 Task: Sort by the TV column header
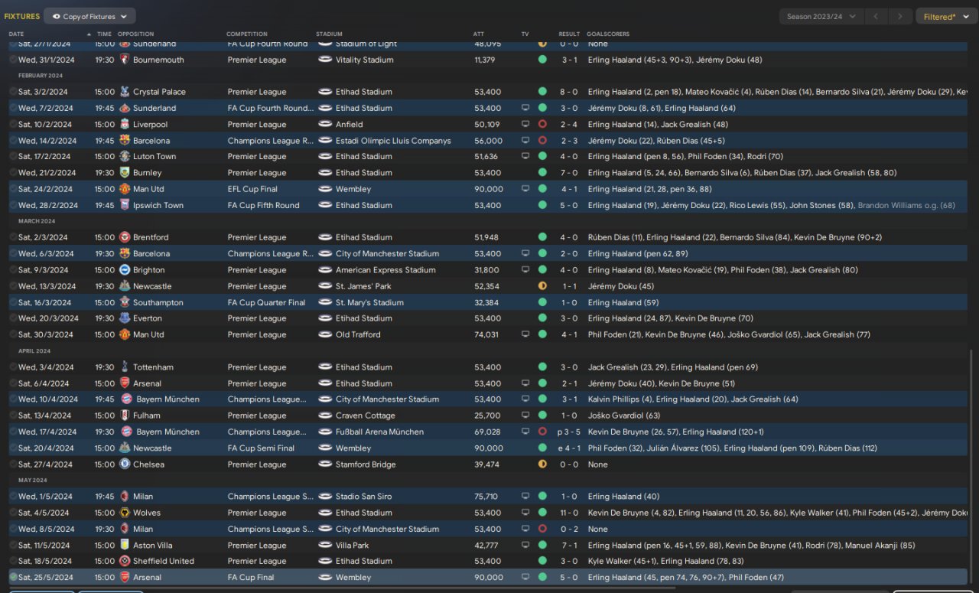(525, 34)
